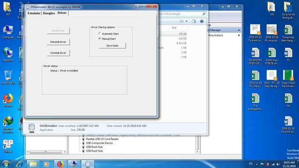The height and width of the screenshot is (168, 299).
Task: Click the view layout icon in Explorer toolbar
Action: point(182,21)
